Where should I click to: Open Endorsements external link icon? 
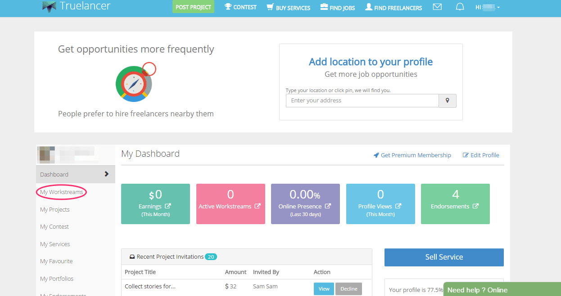(x=475, y=206)
